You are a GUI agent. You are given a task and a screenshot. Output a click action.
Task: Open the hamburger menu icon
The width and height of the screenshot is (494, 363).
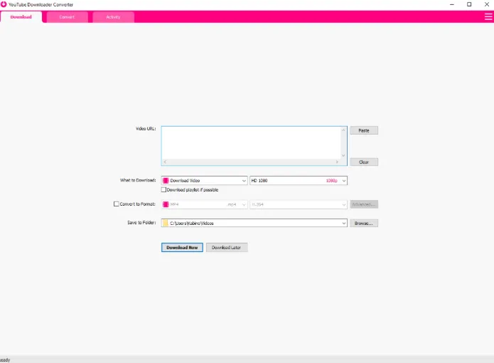(488, 16)
